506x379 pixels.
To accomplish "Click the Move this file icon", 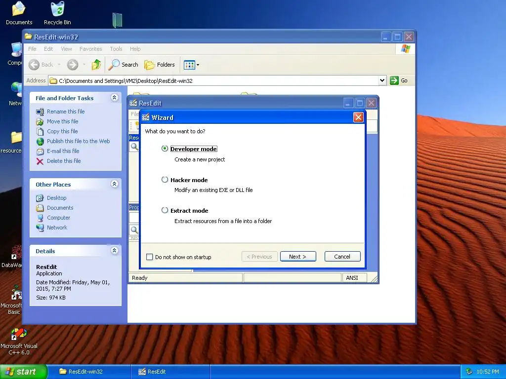I will [x=40, y=121].
